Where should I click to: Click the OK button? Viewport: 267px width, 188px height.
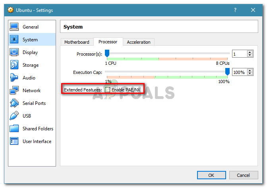[x=211, y=175]
